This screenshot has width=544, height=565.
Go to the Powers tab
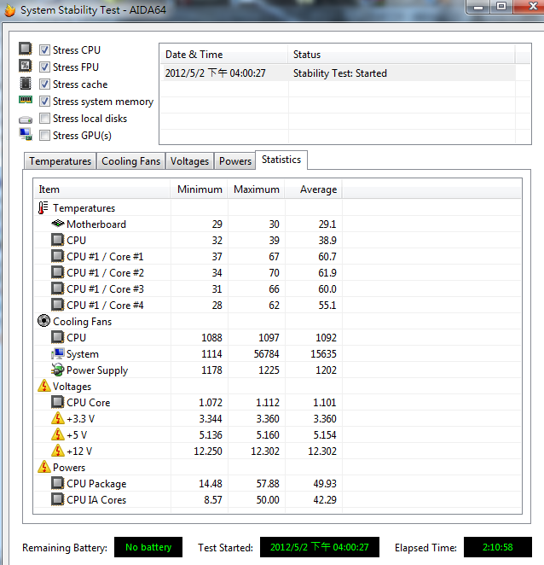point(235,161)
